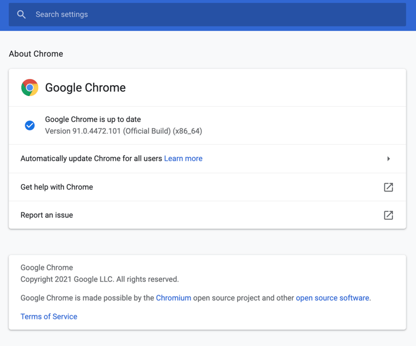Focus the Search settings field
The width and height of the screenshot is (416, 346).
point(207,14)
